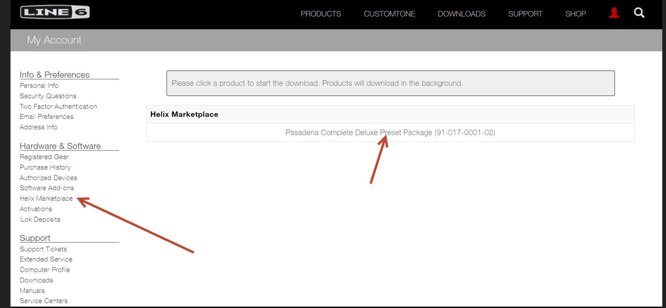The height and width of the screenshot is (308, 666).
Task: Open Two Factor Authentication settings
Action: 58,106
